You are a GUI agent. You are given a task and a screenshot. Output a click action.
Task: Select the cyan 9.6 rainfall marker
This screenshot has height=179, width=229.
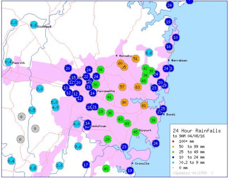click(x=78, y=146)
